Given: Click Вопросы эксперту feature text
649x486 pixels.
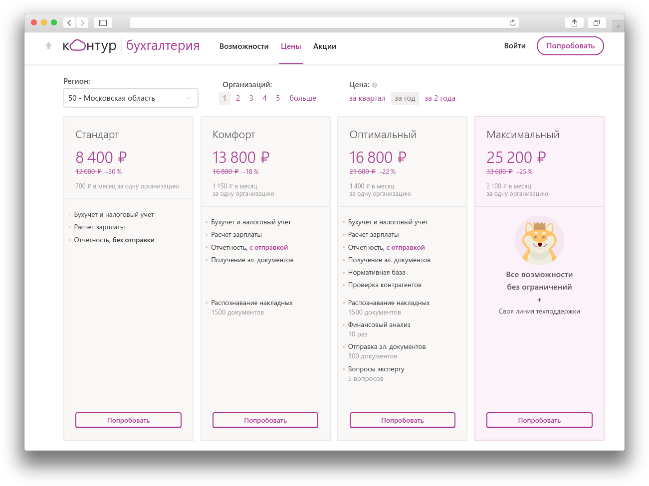Looking at the screenshot, I should coord(376,369).
